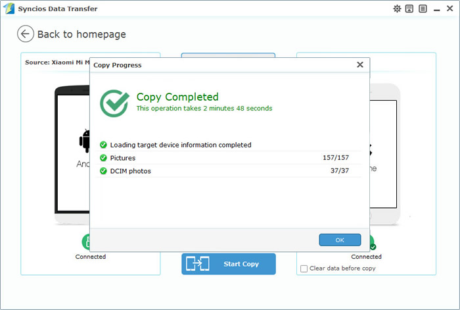Open settings gear icon in title bar

tap(397, 9)
